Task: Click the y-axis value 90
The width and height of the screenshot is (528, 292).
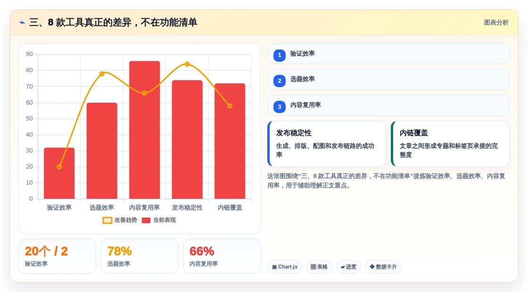Action: coord(29,54)
